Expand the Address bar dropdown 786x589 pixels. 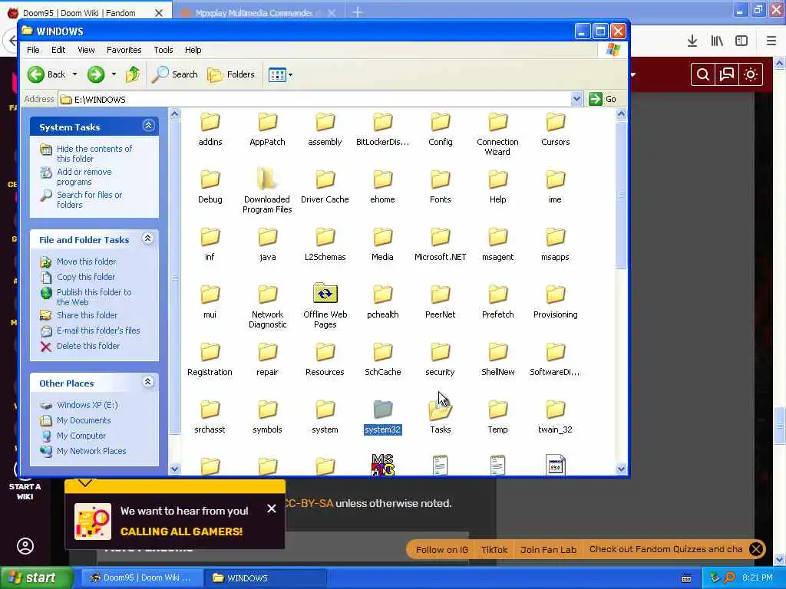pos(576,99)
